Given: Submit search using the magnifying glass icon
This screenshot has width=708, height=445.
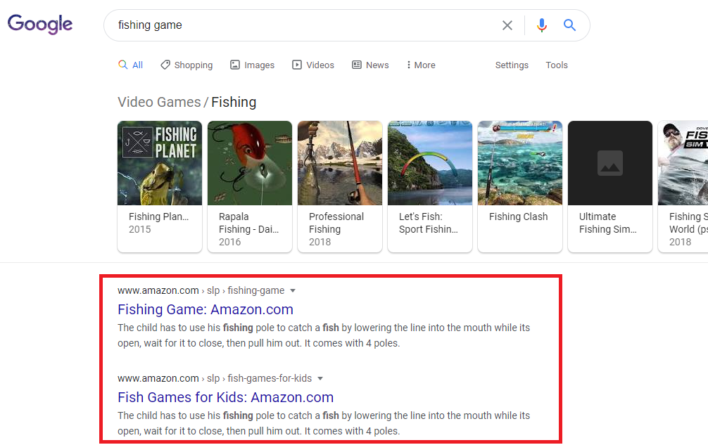Looking at the screenshot, I should [569, 25].
